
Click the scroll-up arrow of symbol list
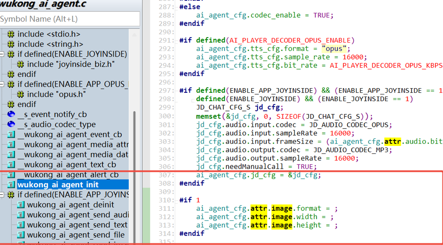pos(134,35)
